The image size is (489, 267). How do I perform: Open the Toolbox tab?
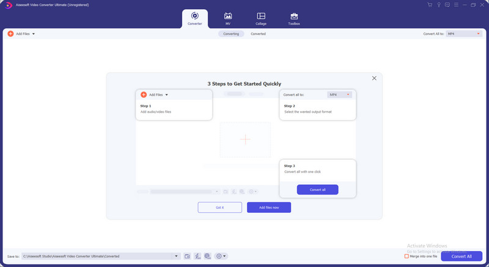pyautogui.click(x=294, y=19)
